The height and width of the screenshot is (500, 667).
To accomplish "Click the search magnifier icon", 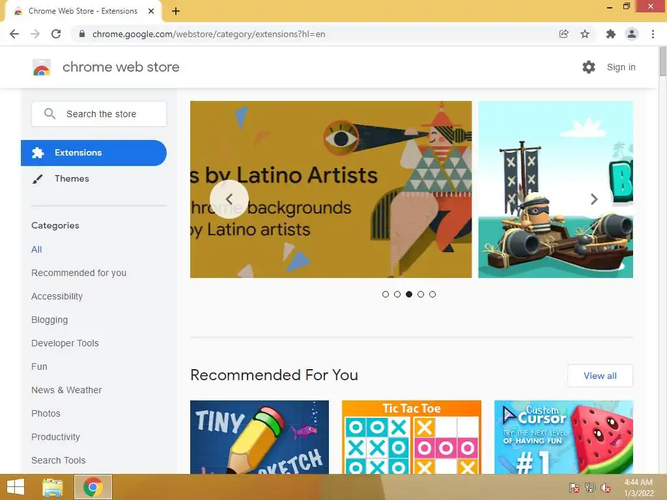I will click(x=50, y=113).
